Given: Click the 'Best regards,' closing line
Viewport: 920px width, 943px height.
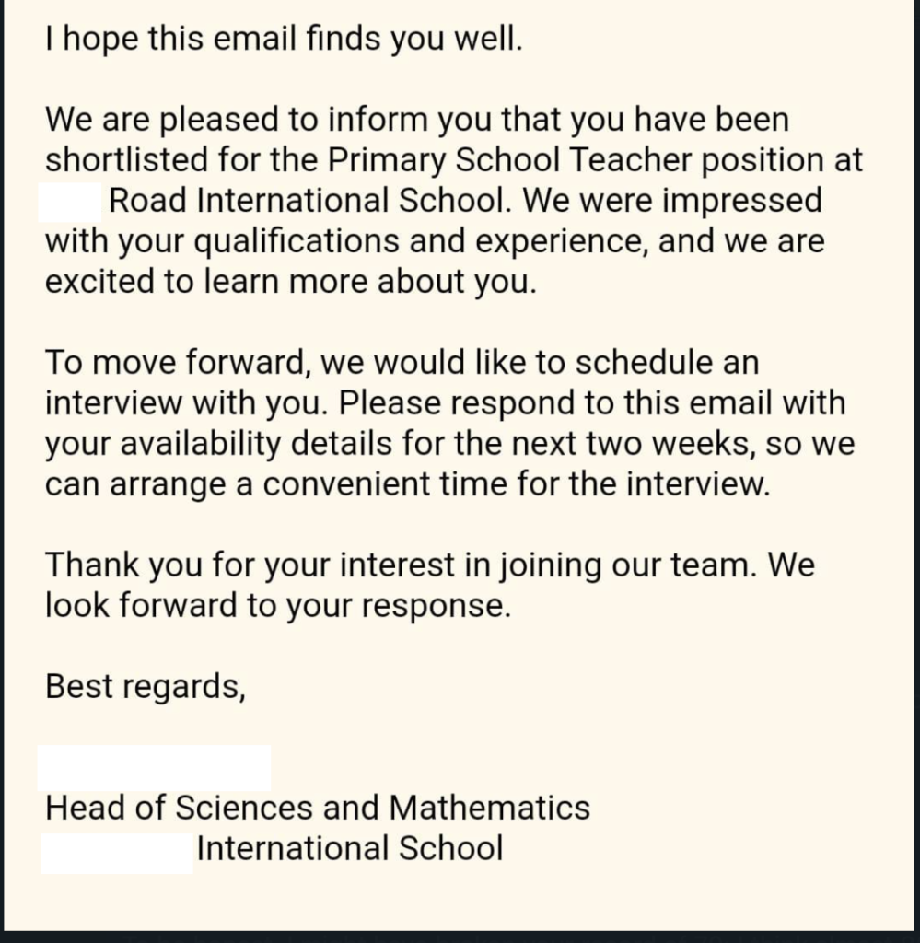Looking at the screenshot, I should (x=146, y=686).
